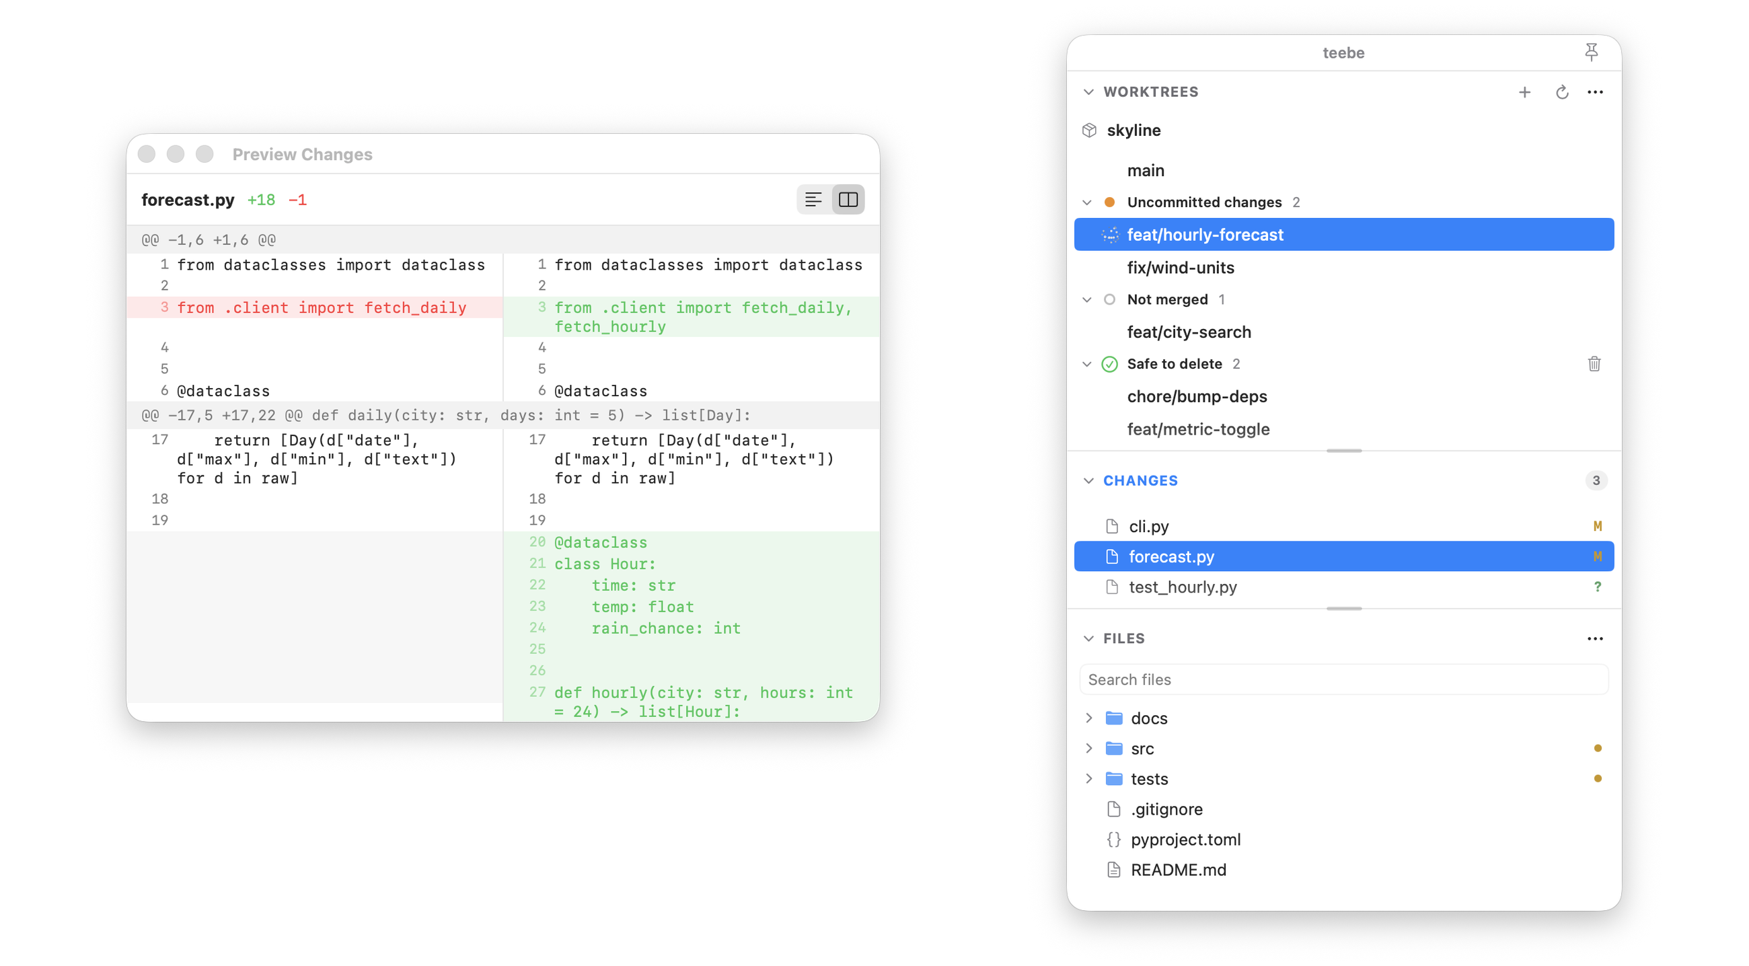1749x966 pixels.
Task: Click the test_hourly.py file icon
Action: click(x=1111, y=587)
